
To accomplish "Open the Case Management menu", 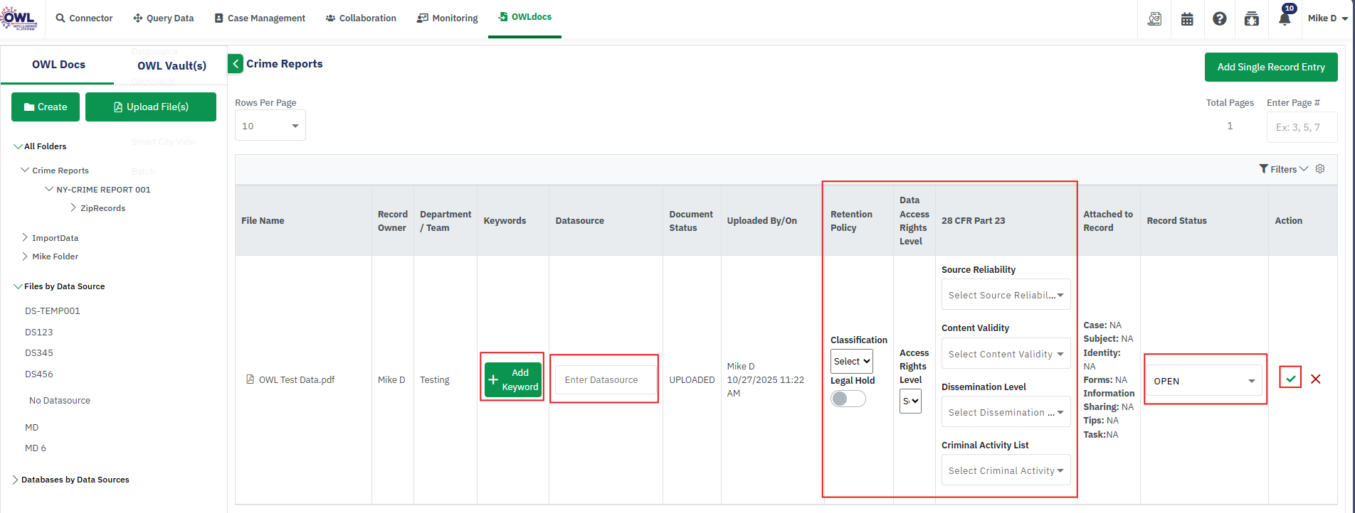I will coord(260,18).
